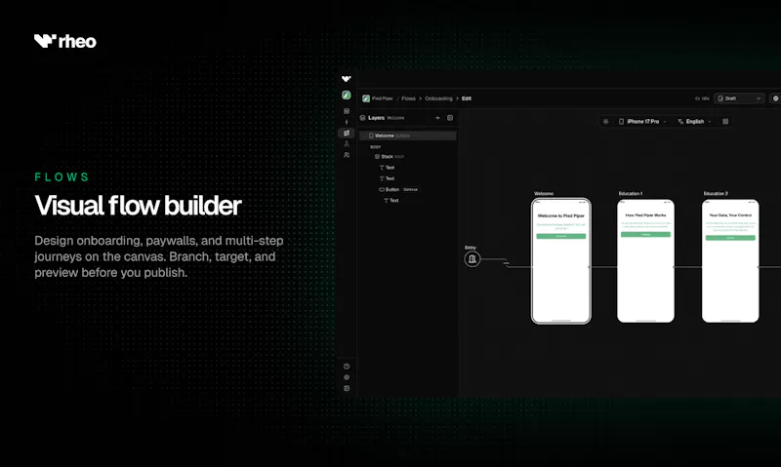Click the Idle status indicator
Viewport: 781px width, 467px height.
click(x=702, y=98)
